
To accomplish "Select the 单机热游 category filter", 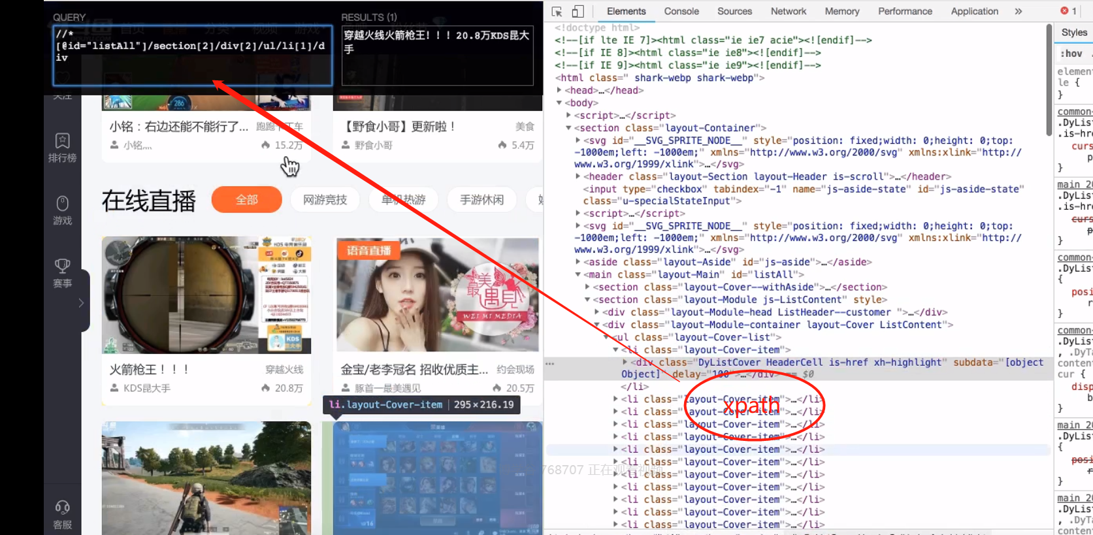I will pos(404,199).
